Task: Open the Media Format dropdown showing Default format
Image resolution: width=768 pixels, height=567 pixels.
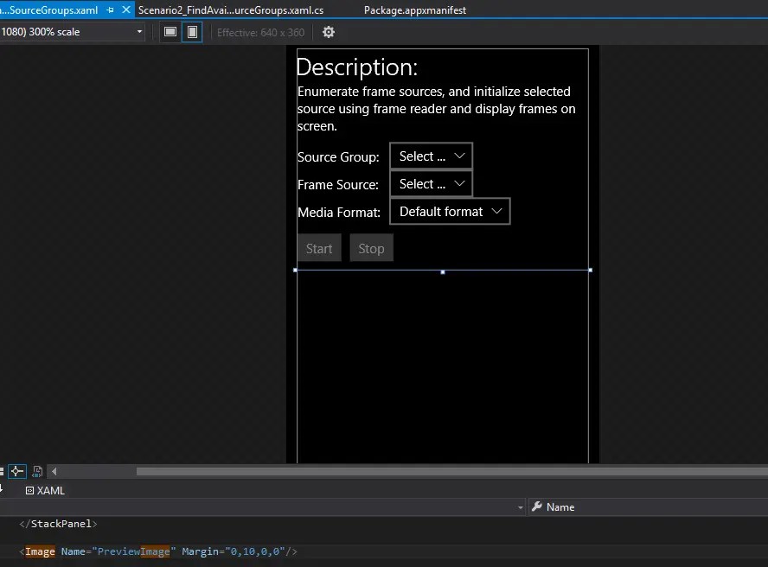Action: [450, 211]
